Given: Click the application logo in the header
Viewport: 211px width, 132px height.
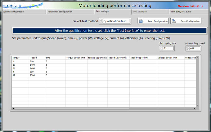Looking at the screenshot, I should tap(9, 6).
